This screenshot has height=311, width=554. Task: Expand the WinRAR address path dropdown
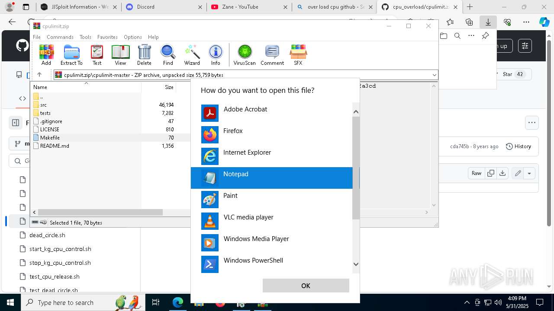click(x=435, y=75)
